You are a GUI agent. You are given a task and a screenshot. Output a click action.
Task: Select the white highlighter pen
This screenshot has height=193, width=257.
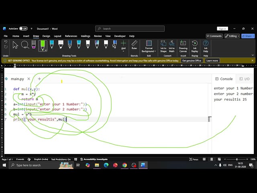point(61,45)
